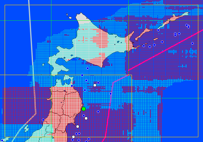Select the white circle marker just below the green marker

[x=86, y=118]
